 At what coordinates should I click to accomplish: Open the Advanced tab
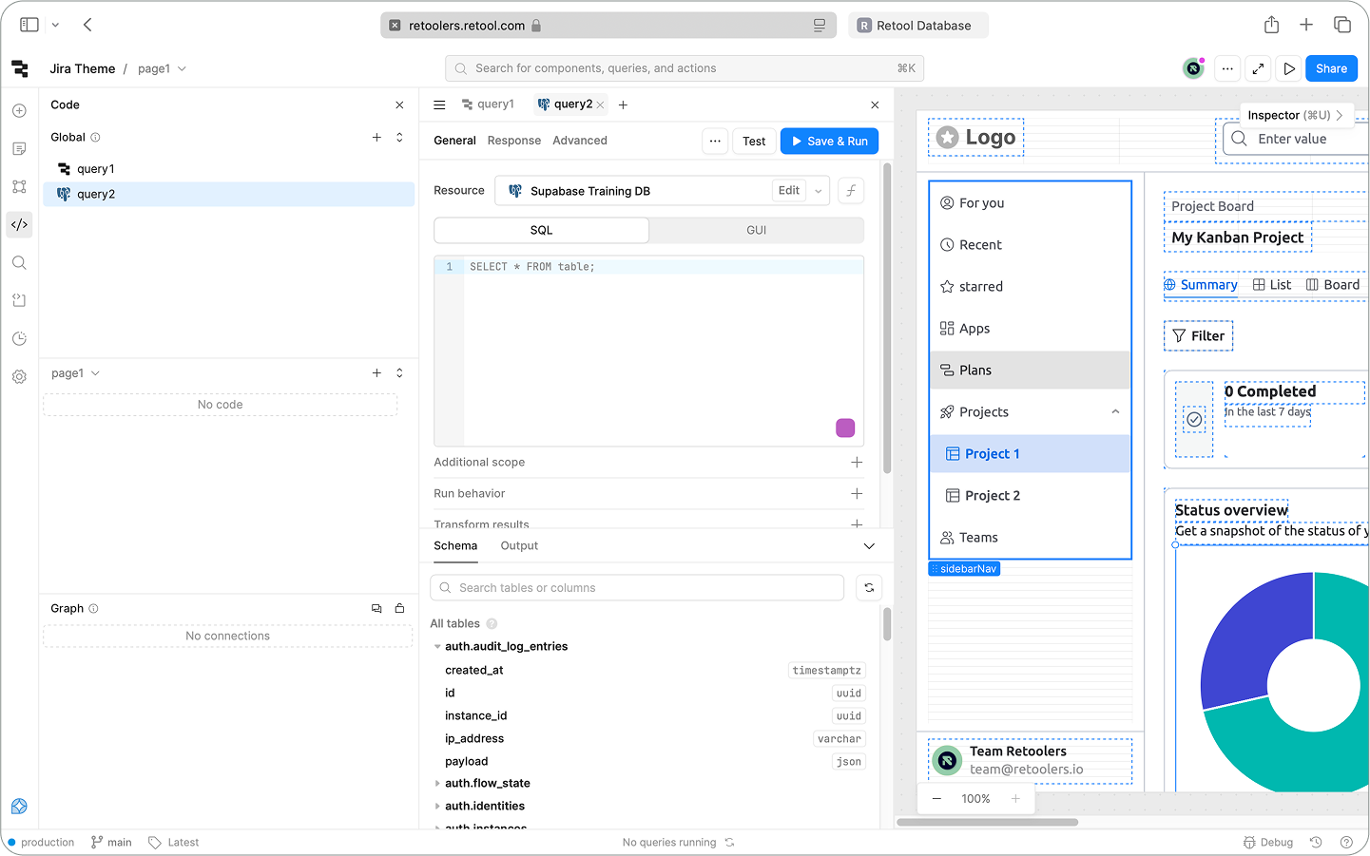click(580, 141)
